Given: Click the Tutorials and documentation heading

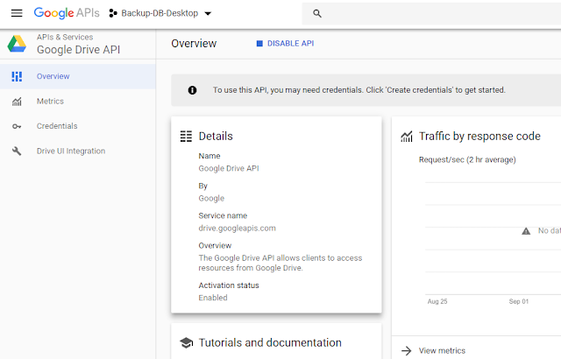Looking at the screenshot, I should click(x=270, y=342).
